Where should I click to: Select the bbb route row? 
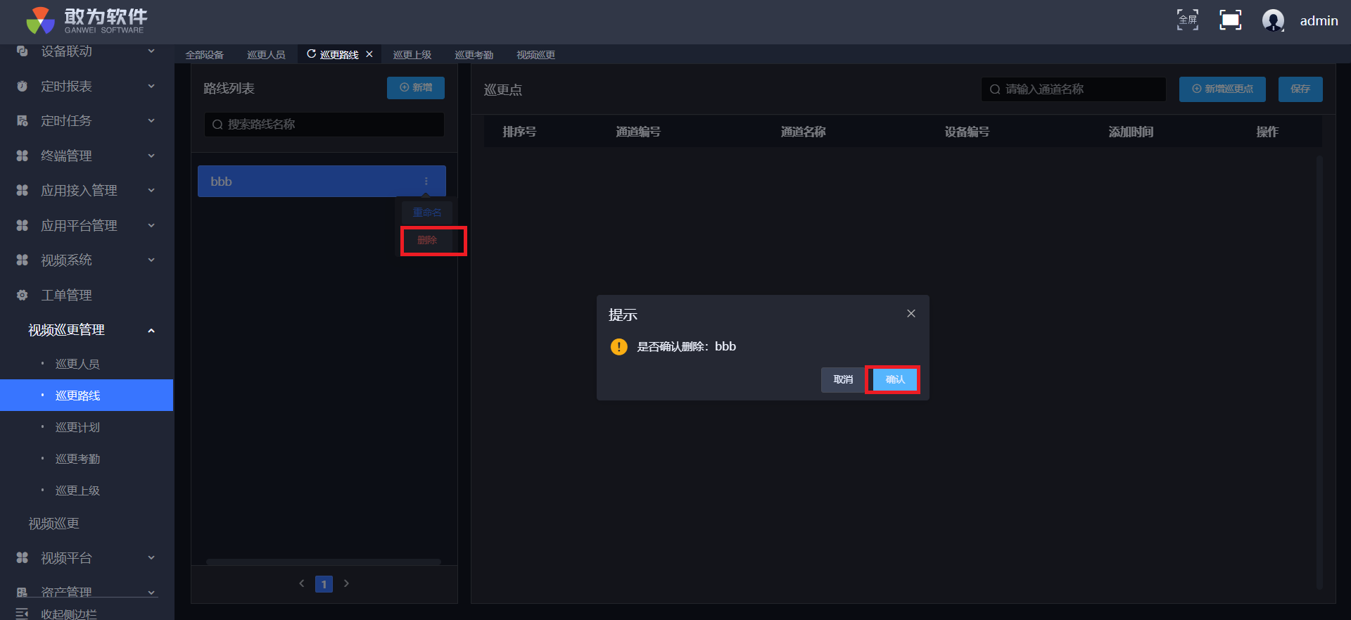coord(322,182)
